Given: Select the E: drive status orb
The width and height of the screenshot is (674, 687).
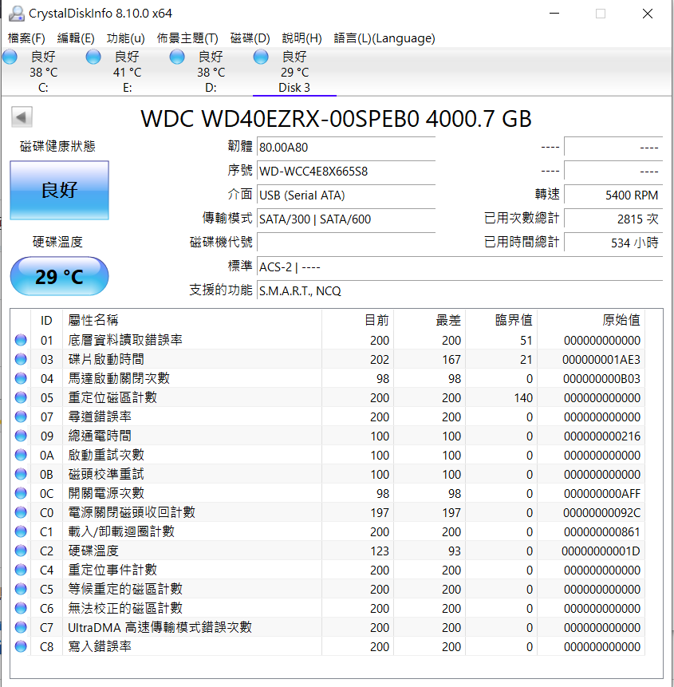Looking at the screenshot, I should tap(93, 57).
